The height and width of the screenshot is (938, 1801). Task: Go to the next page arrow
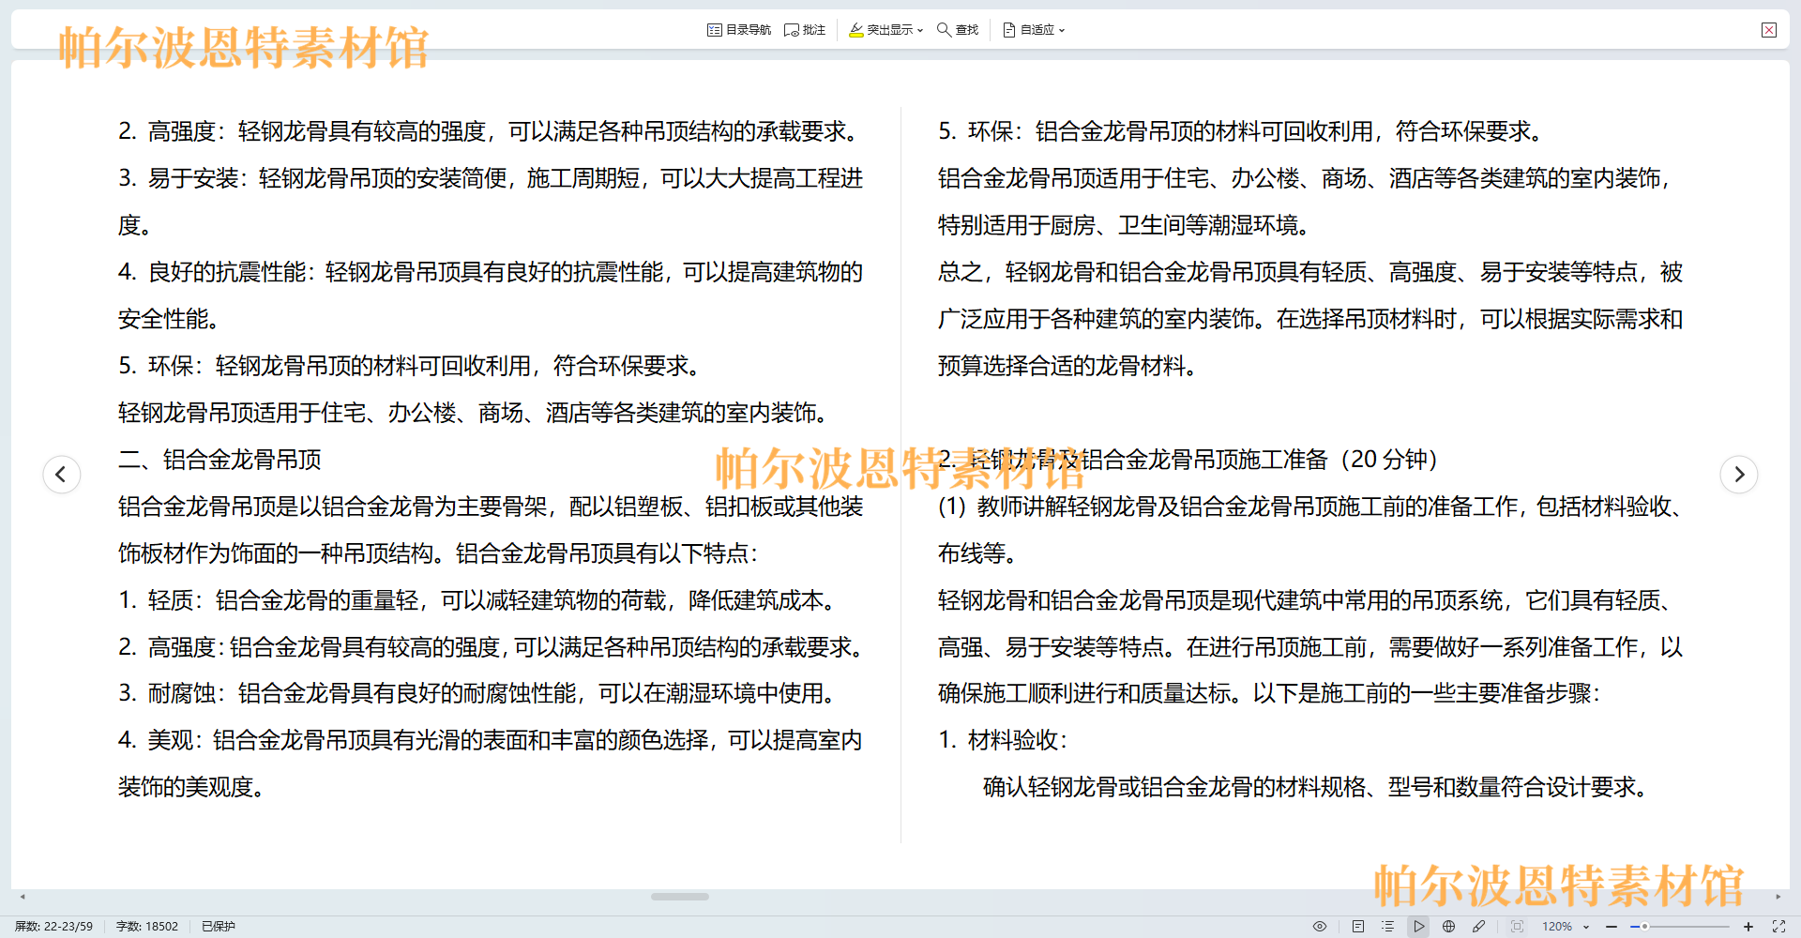tap(1739, 474)
